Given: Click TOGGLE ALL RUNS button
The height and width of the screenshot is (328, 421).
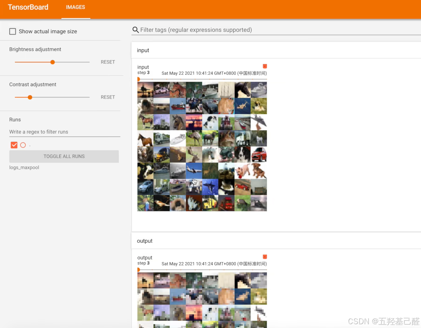Looking at the screenshot, I should point(64,156).
